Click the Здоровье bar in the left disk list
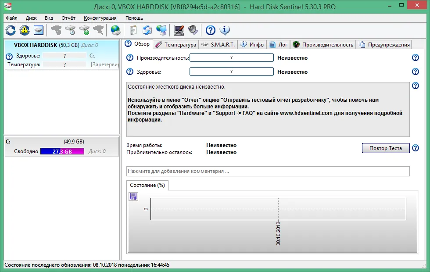Viewport: 430px width, 272px height. point(65,56)
